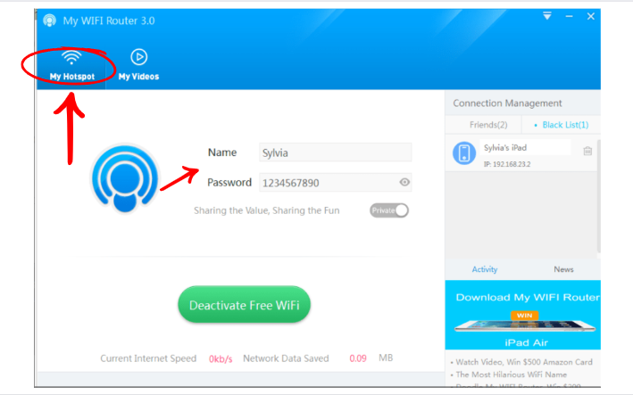The image size is (633, 395).
Task: Open Watch Video, Win $500 Amazon Card link
Action: 524,362
